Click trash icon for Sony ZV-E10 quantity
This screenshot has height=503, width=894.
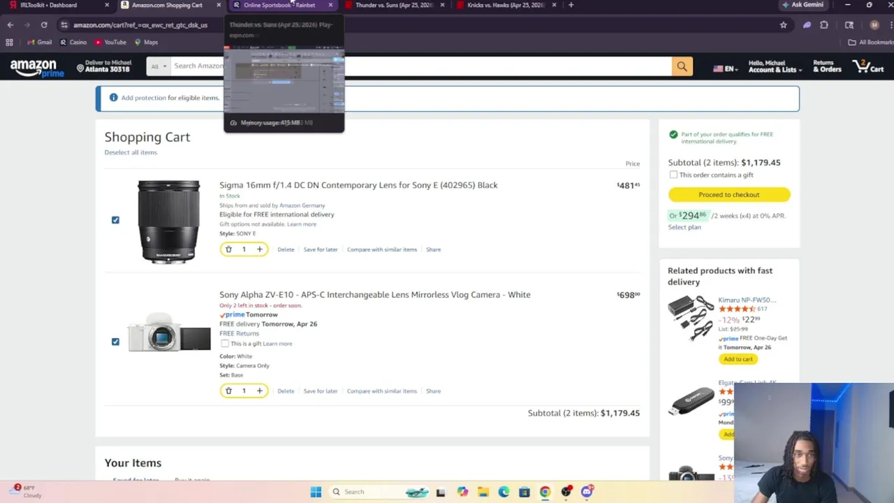(228, 391)
